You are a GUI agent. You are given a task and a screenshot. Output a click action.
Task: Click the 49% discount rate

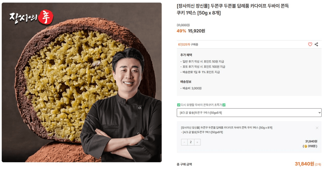181,31
